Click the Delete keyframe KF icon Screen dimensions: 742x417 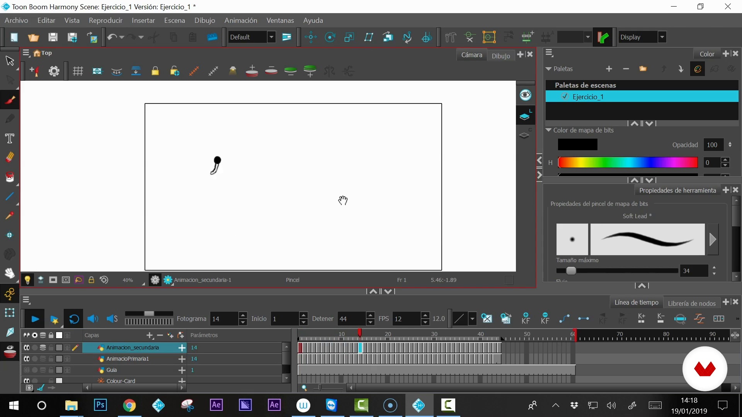545,319
